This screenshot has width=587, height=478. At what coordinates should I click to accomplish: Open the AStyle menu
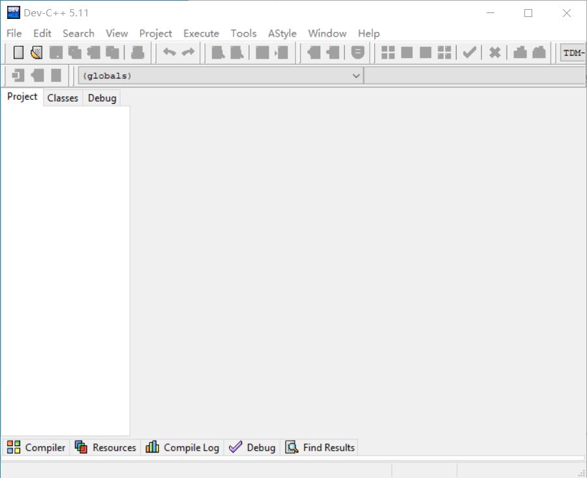click(282, 33)
